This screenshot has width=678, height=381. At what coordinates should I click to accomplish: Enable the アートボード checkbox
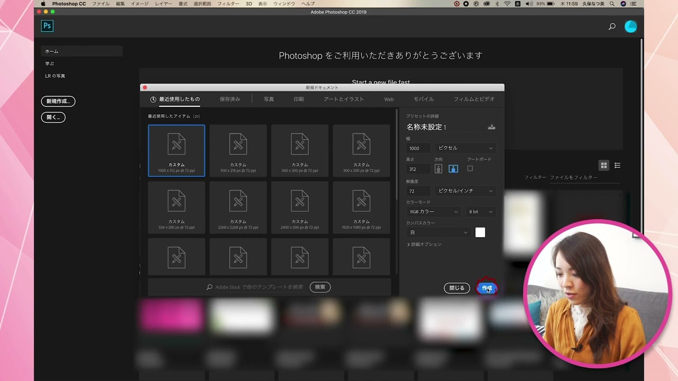click(470, 168)
